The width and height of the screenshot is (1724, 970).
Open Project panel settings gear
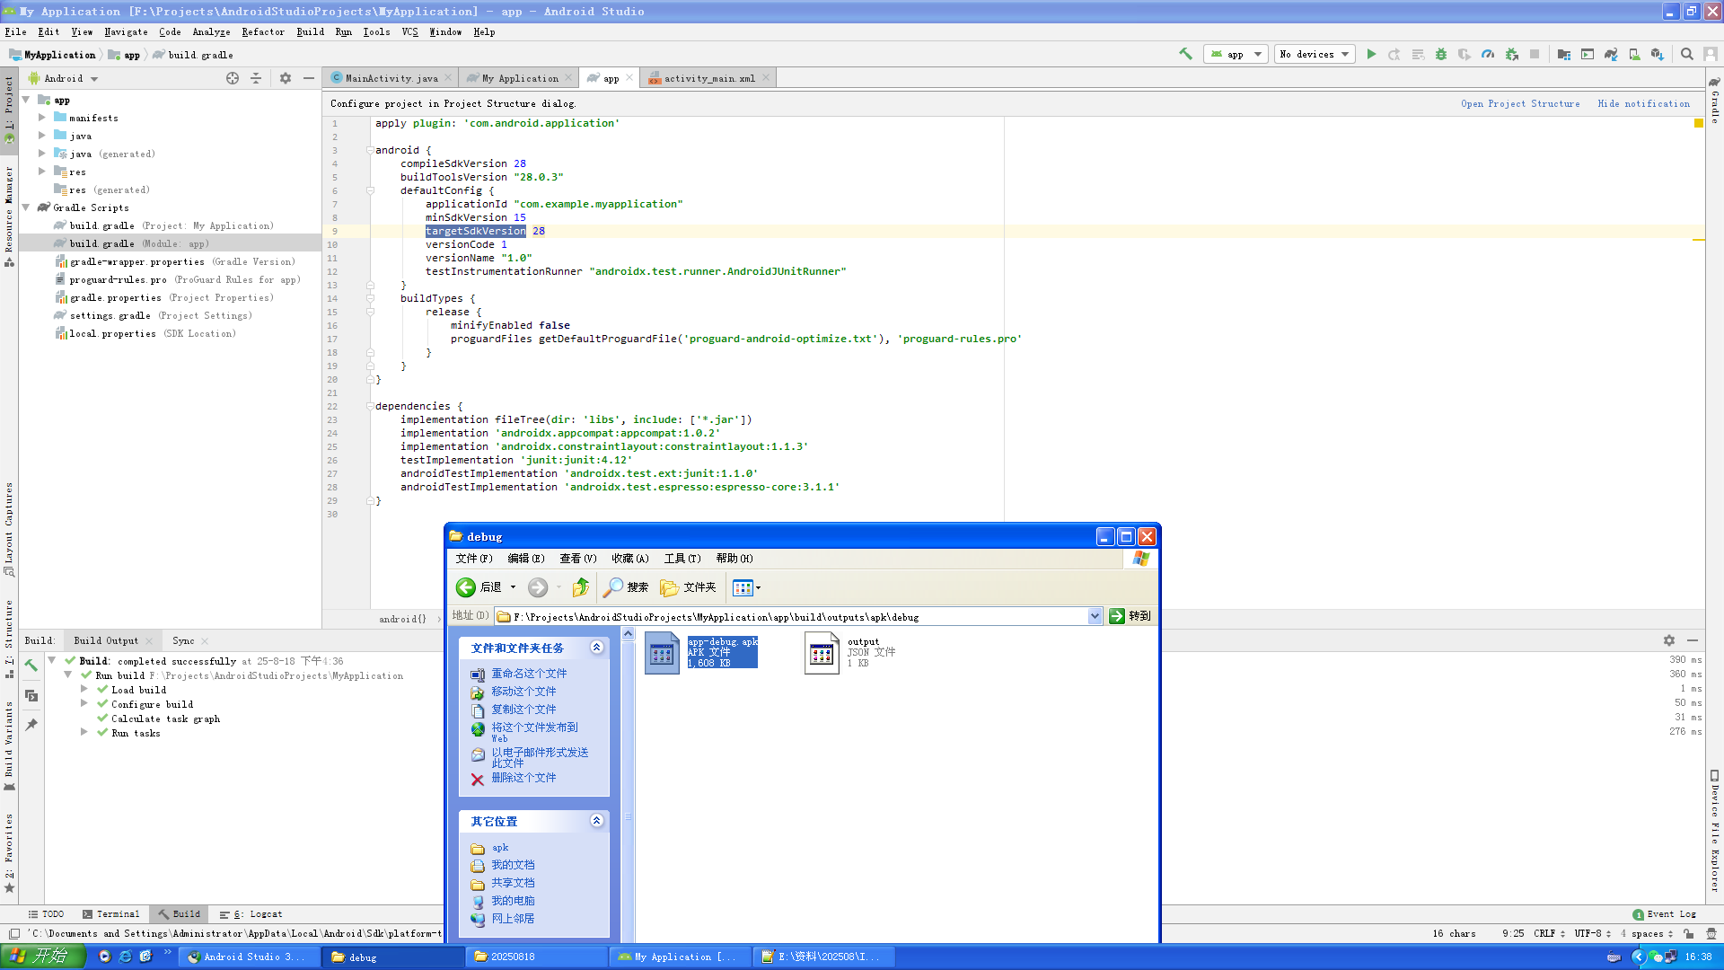pos(286,78)
